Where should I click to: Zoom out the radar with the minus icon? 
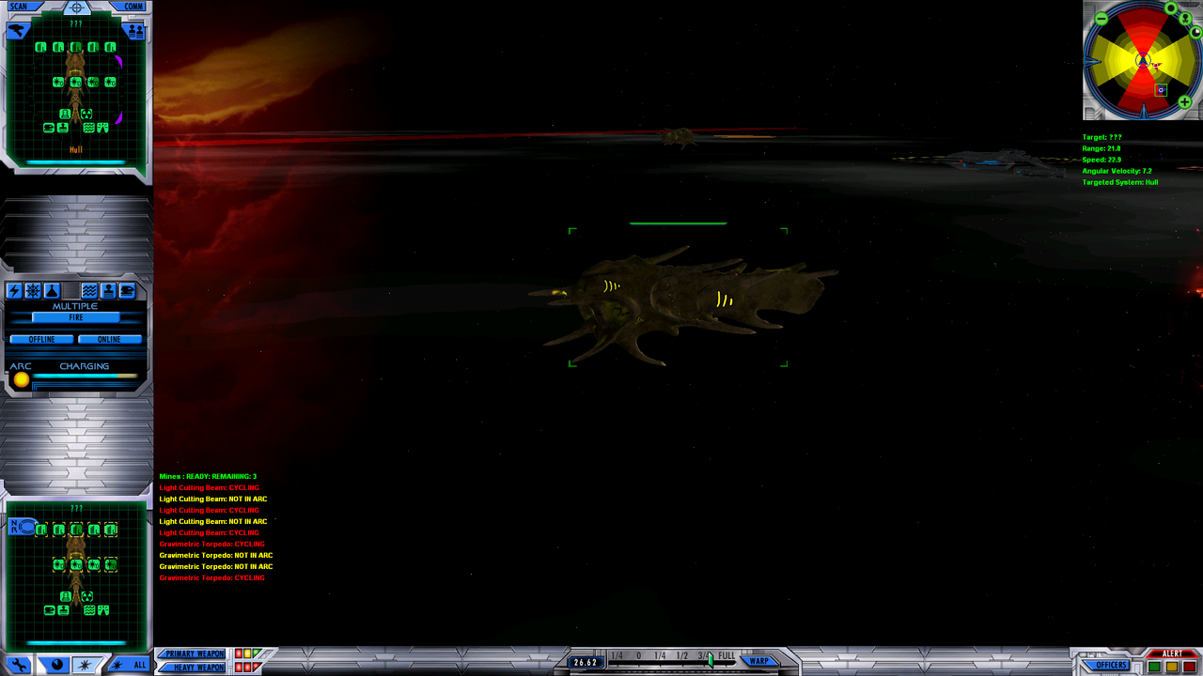1101,19
